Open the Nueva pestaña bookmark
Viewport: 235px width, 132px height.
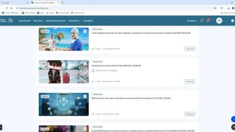(62, 13)
